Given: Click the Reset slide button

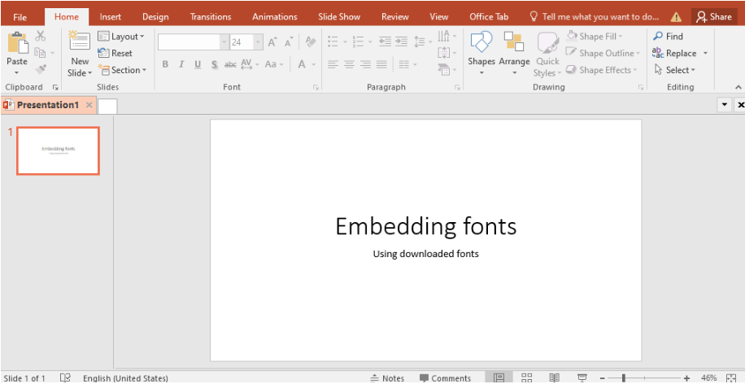Looking at the screenshot, I should pos(115,53).
